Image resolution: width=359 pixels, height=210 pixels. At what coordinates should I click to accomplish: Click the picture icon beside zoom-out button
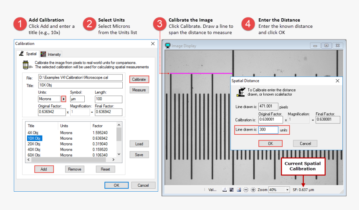(x=239, y=190)
